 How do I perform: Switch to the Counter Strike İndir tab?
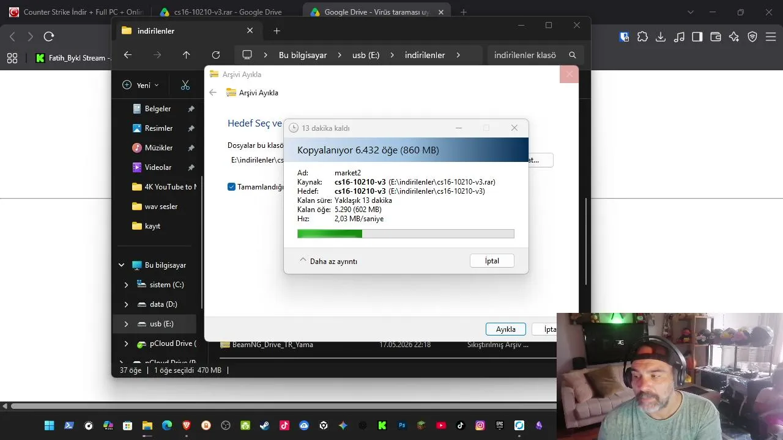coord(76,12)
